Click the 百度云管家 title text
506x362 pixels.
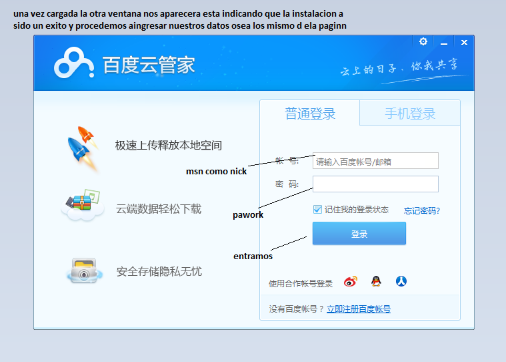[149, 65]
